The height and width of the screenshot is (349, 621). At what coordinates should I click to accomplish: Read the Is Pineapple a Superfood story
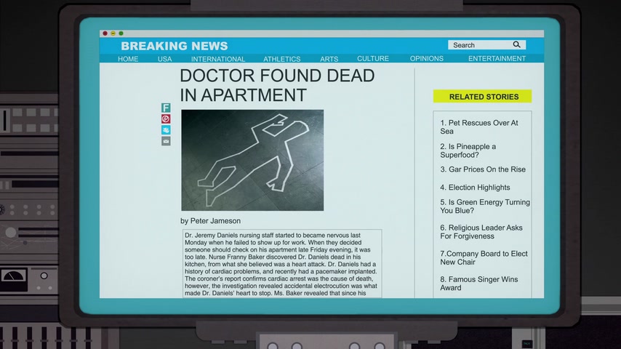[469, 151]
